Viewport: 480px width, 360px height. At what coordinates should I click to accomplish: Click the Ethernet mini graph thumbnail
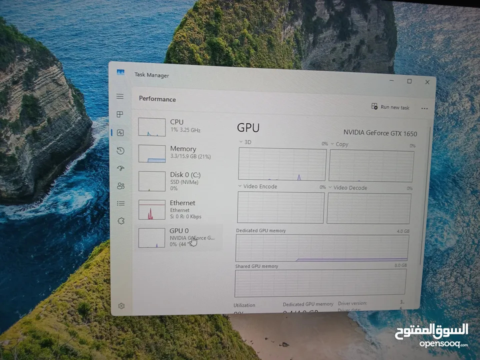pyautogui.click(x=152, y=210)
